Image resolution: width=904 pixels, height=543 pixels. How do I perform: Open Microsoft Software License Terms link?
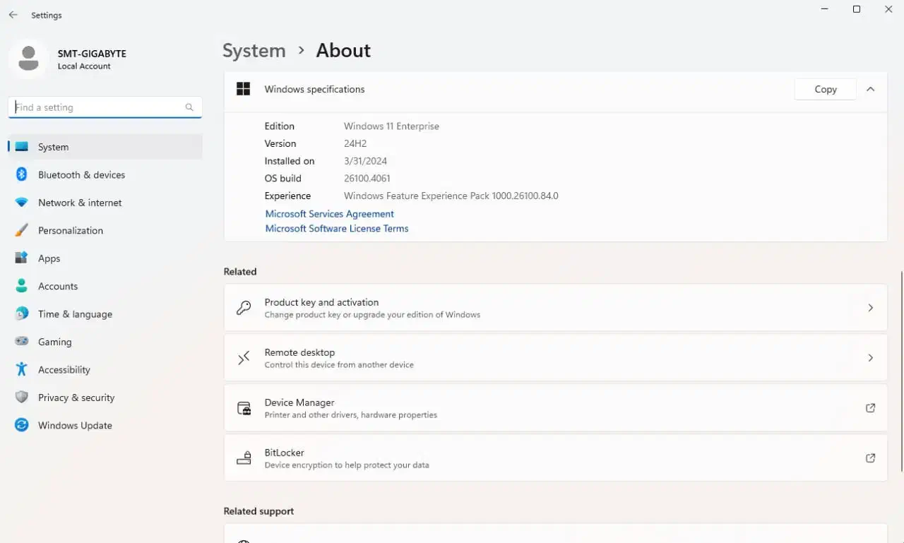coord(336,229)
